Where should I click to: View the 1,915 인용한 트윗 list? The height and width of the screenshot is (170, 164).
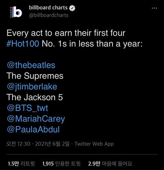tap(61, 164)
